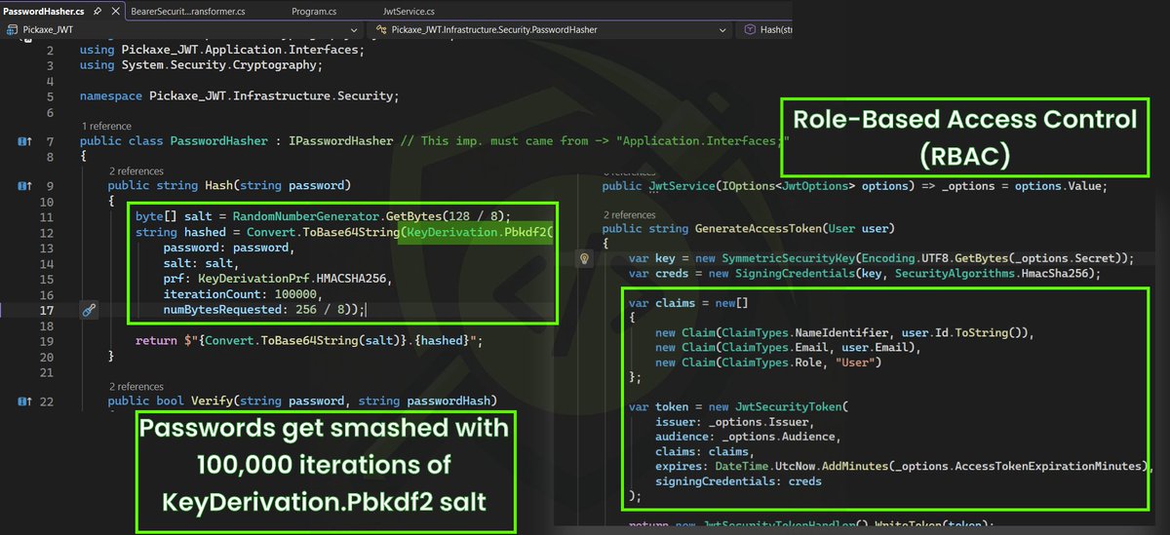Open '2 references' CodeLens above the Hash method
1170x535 pixels.
(x=136, y=171)
